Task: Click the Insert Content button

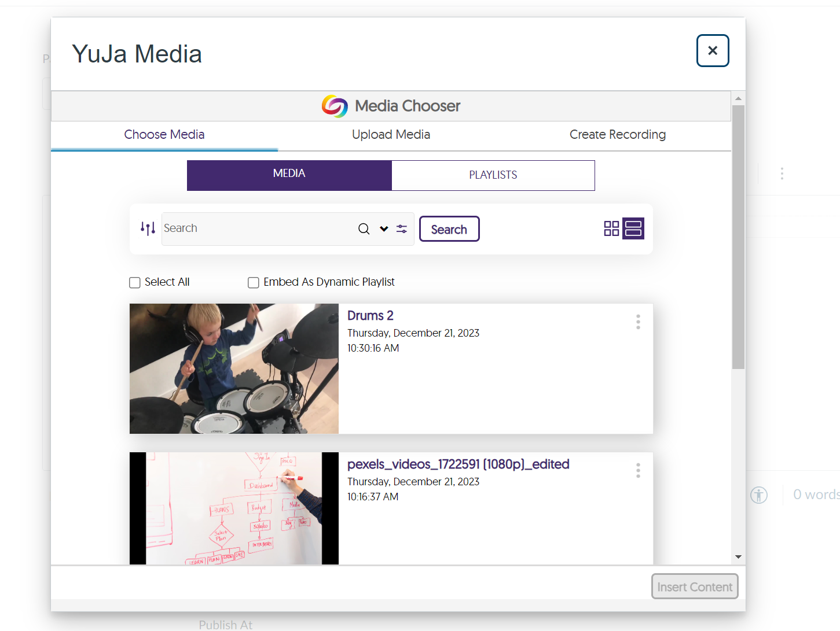Action: click(695, 586)
